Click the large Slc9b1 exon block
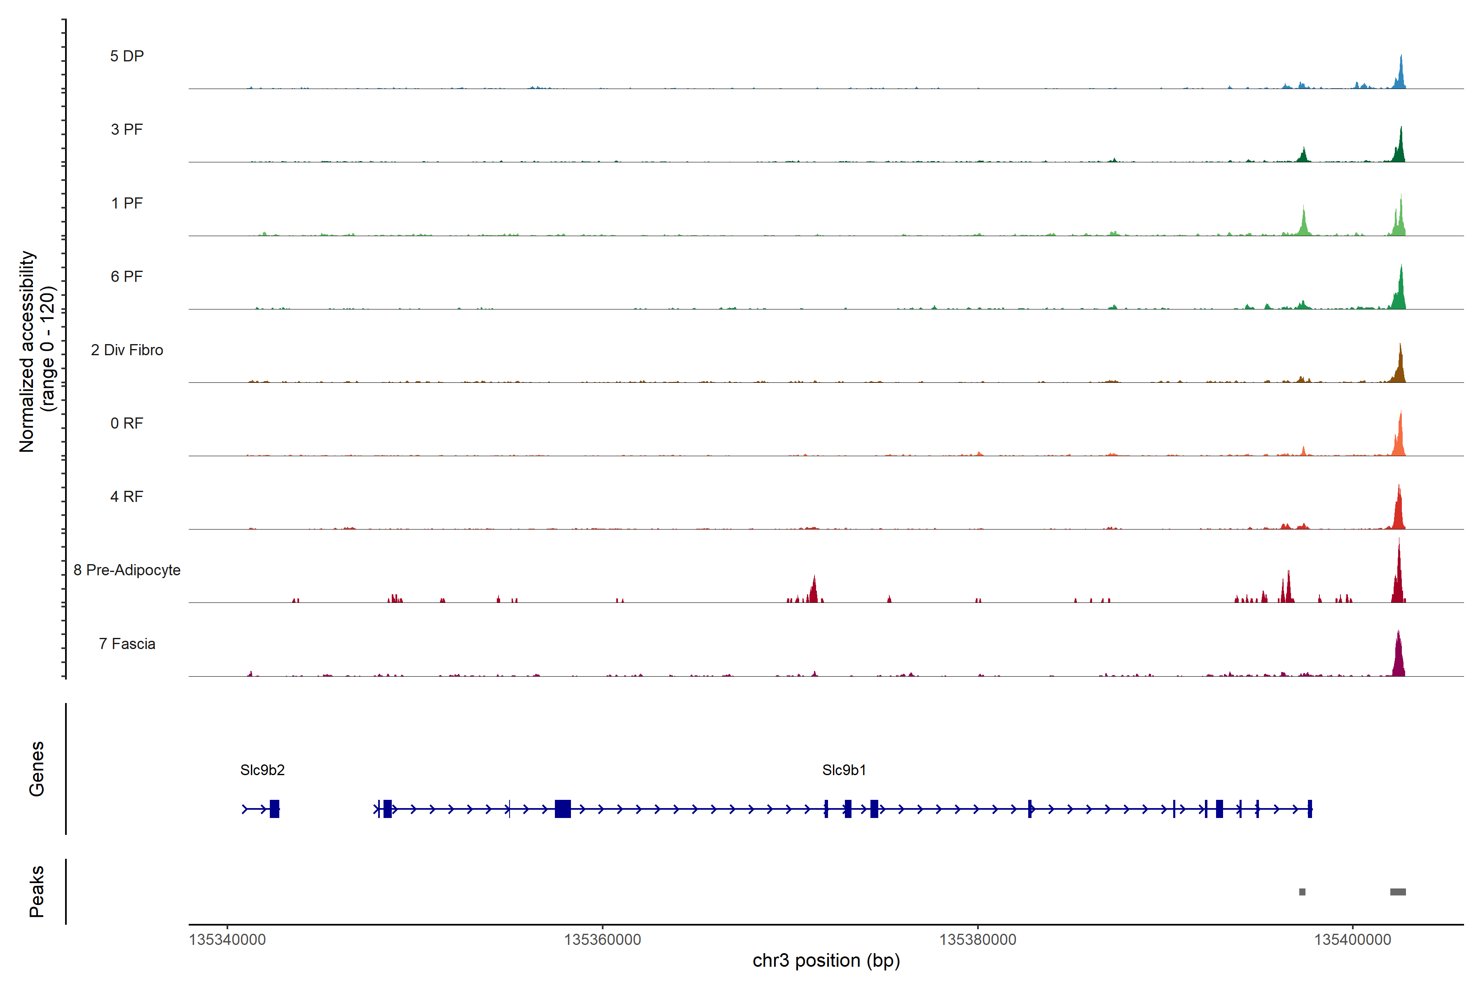 [x=562, y=809]
